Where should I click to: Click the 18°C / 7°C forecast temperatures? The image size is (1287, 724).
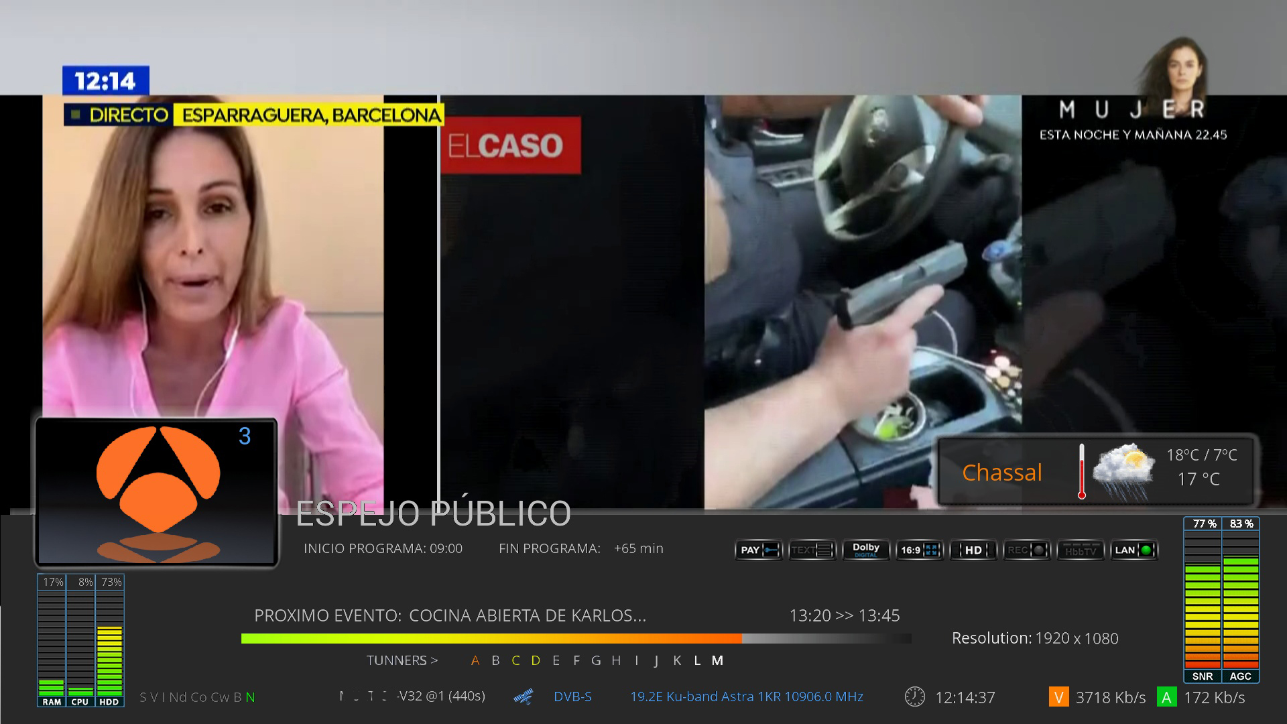[x=1202, y=455]
